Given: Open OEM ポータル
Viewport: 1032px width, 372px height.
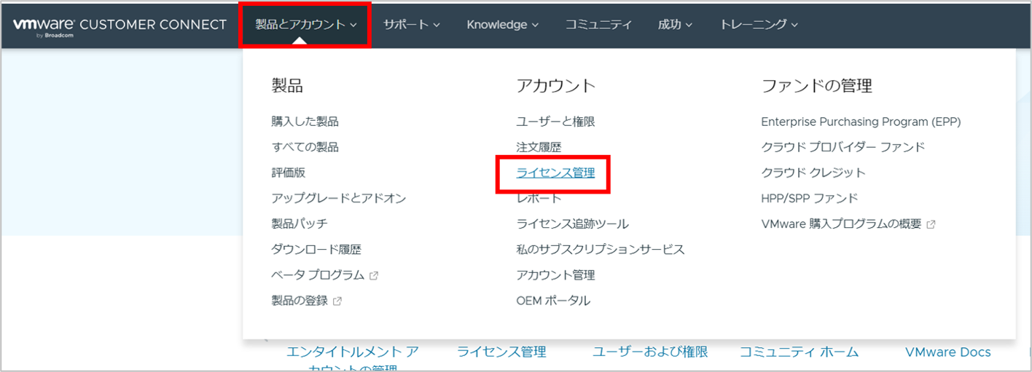Looking at the screenshot, I should [x=553, y=301].
